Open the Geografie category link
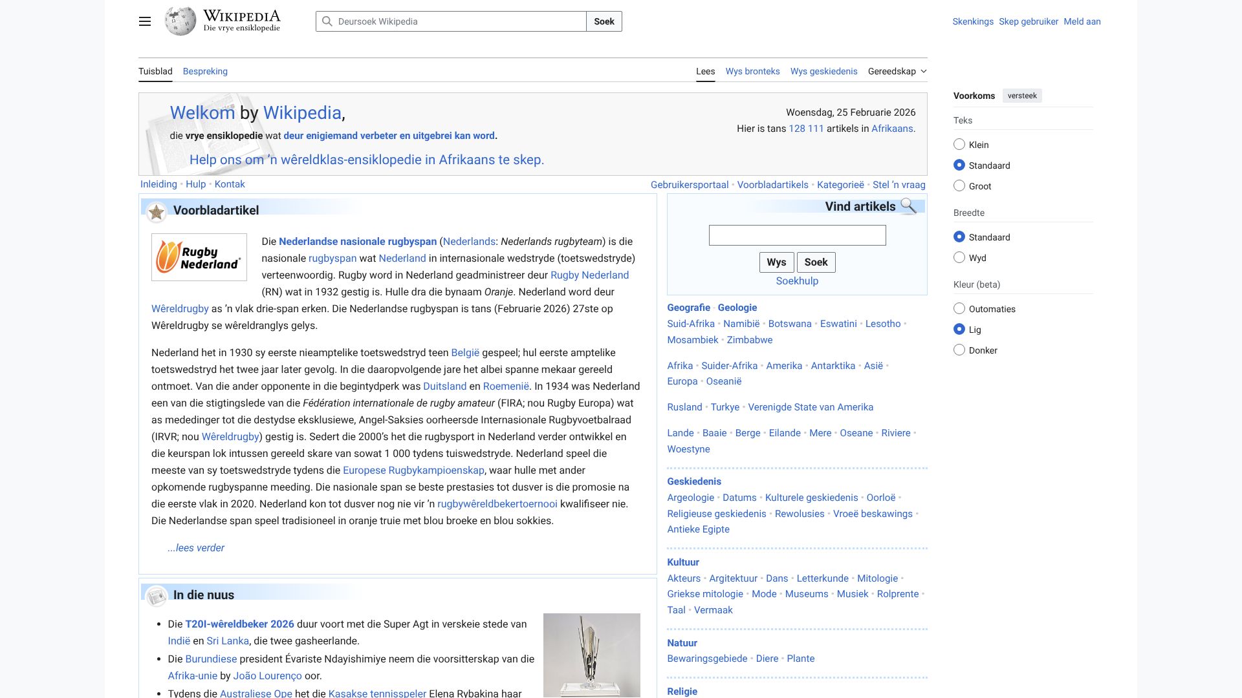1242x698 pixels. 688,308
